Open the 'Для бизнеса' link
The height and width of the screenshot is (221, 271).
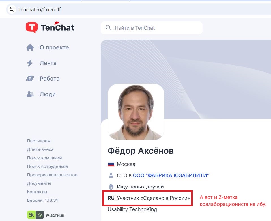pyautogui.click(x=40, y=149)
